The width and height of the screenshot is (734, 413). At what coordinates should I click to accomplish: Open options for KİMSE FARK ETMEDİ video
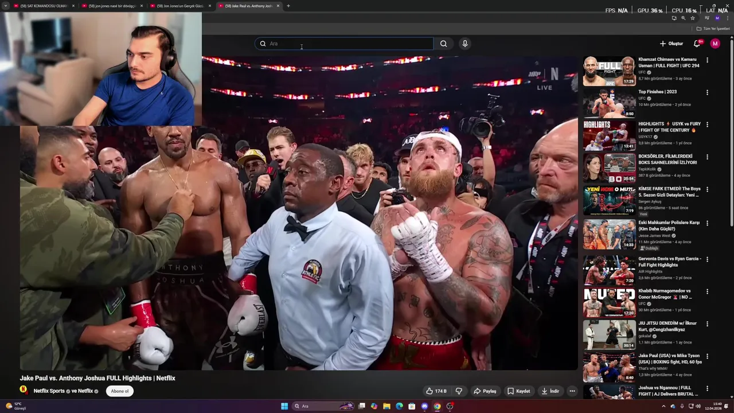tap(707, 189)
